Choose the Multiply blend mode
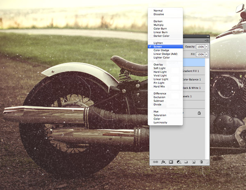246x190 pixels. click(x=158, y=25)
